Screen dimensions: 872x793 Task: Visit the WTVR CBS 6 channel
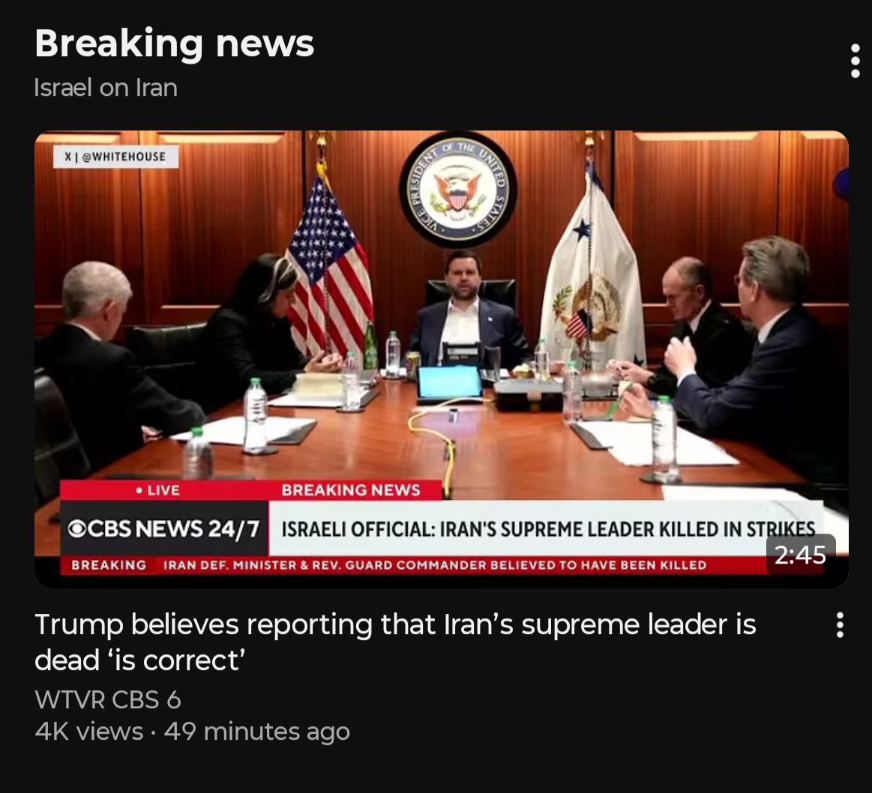pyautogui.click(x=108, y=699)
